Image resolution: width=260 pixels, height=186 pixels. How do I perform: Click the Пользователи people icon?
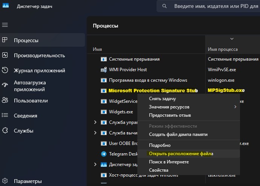(x=5, y=100)
